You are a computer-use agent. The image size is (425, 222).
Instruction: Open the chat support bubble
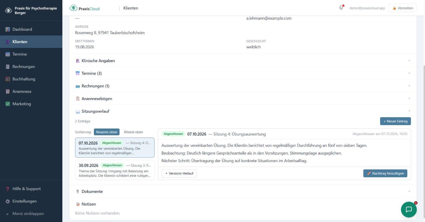click(409, 209)
